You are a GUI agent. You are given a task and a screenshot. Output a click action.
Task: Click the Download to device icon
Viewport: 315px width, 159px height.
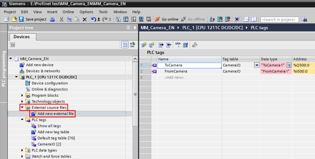(126, 19)
